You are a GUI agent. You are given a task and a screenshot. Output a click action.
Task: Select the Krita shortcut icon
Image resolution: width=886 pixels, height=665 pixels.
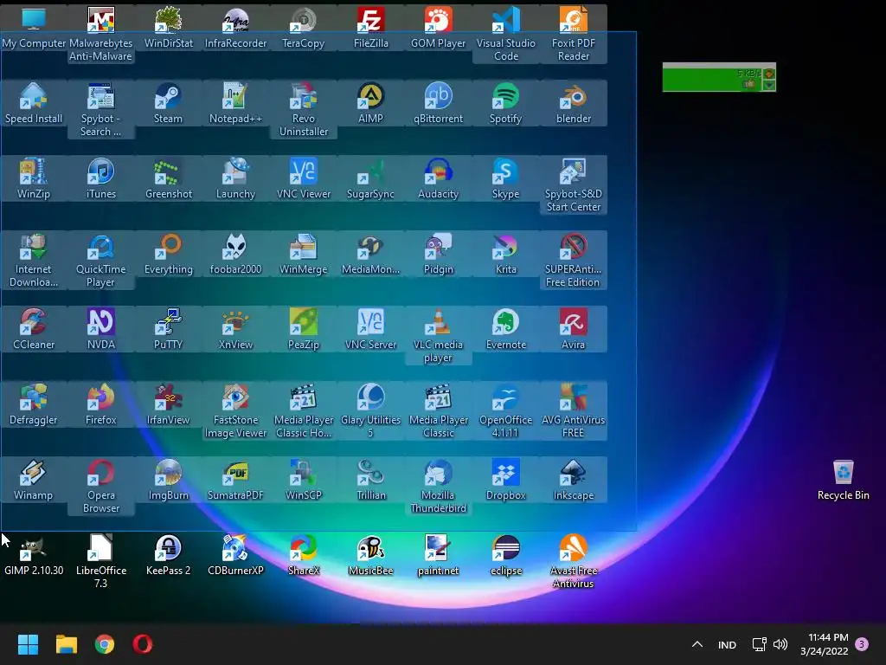point(505,254)
